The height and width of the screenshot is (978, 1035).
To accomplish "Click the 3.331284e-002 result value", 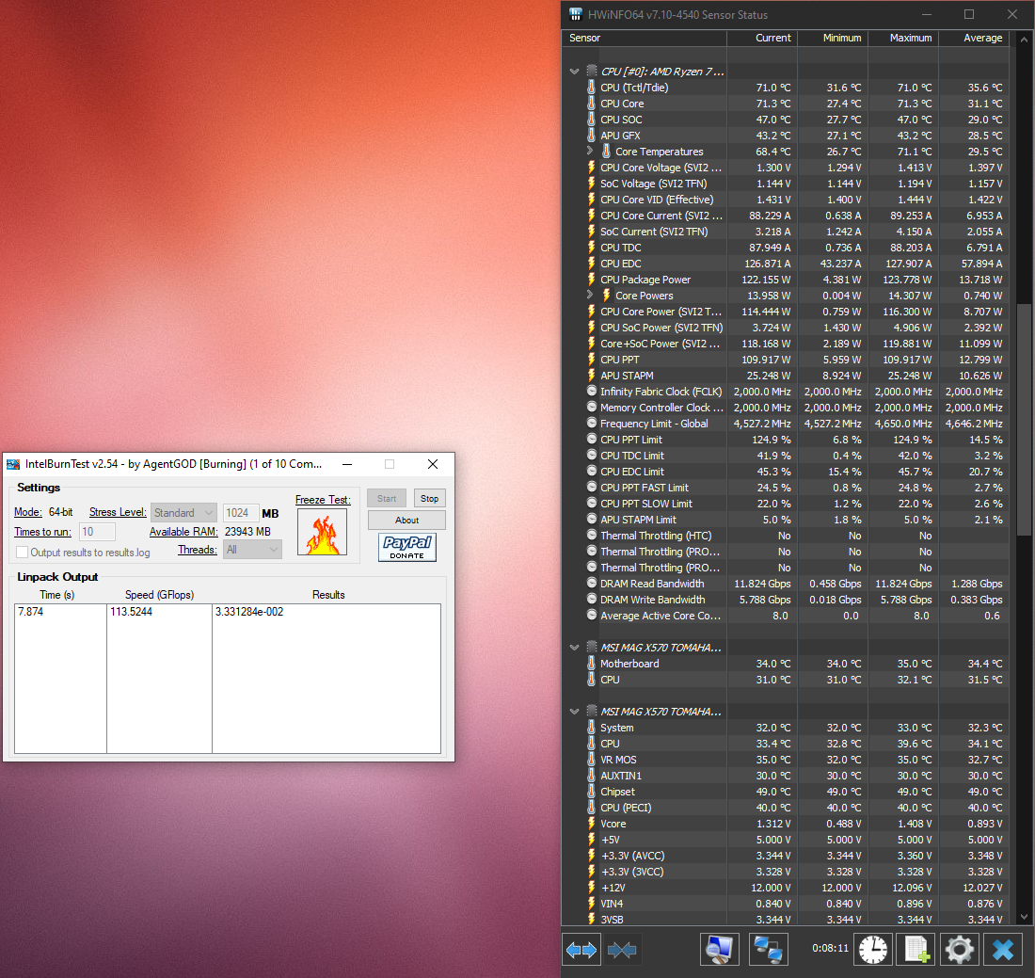I will point(249,612).
